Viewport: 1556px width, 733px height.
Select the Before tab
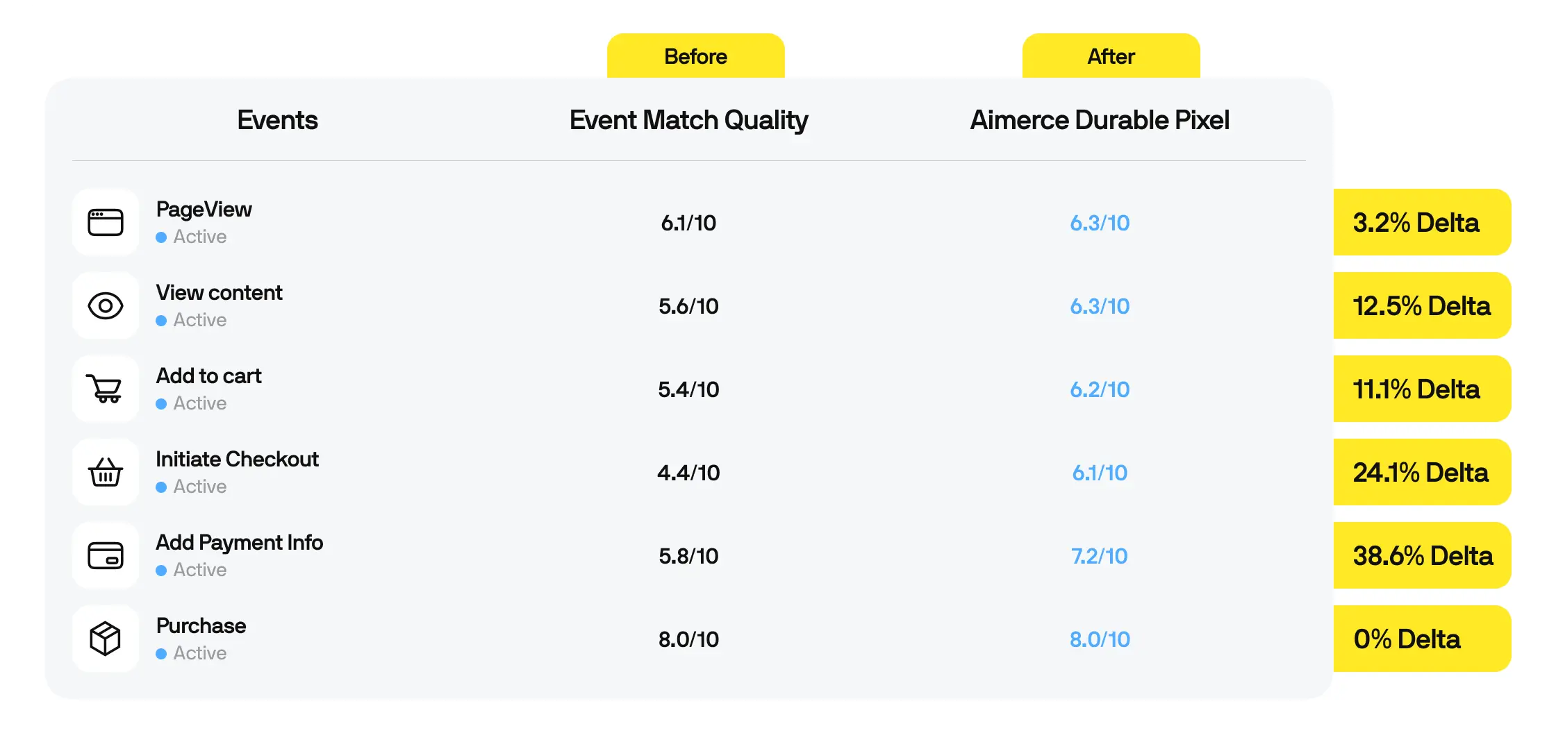pyautogui.click(x=695, y=56)
